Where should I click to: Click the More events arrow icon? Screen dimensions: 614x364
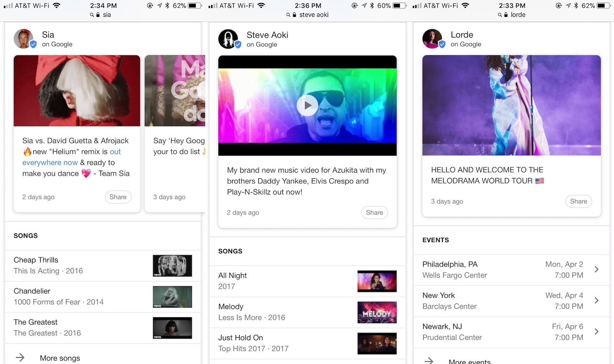pos(429,361)
